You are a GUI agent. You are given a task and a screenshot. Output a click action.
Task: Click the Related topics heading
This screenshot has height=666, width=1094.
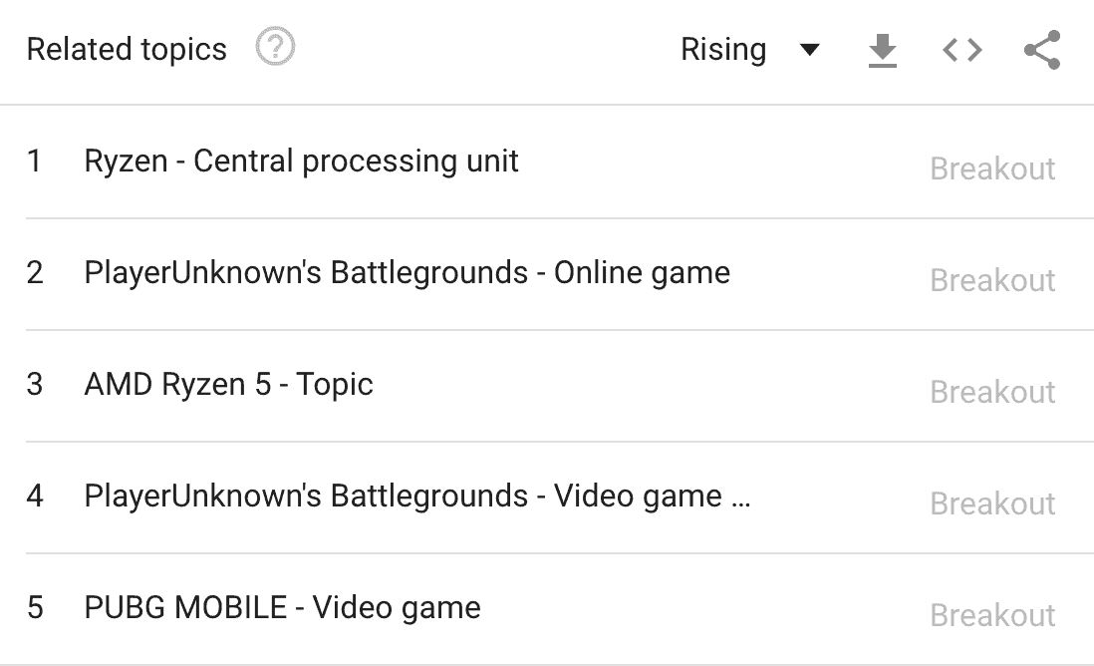[127, 47]
